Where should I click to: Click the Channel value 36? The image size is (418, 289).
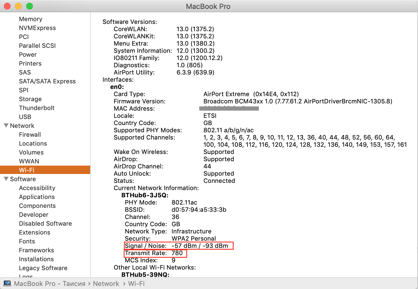point(175,217)
